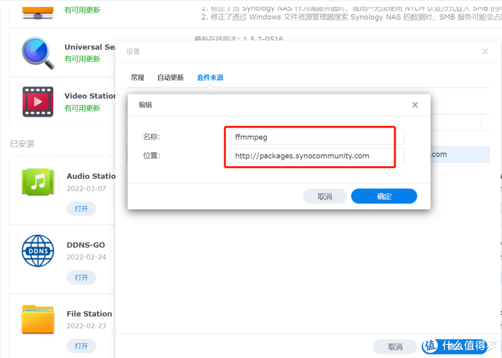Click the 名称 input field containing ffmmpeg
502x358 pixels.
tap(316, 137)
